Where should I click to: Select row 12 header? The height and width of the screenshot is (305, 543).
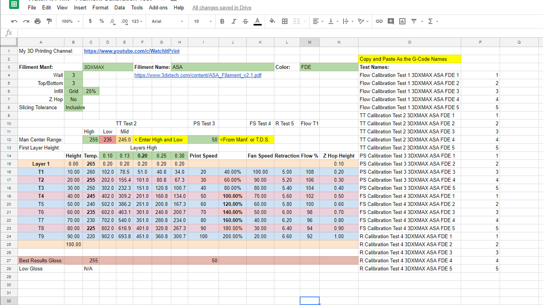point(9,140)
